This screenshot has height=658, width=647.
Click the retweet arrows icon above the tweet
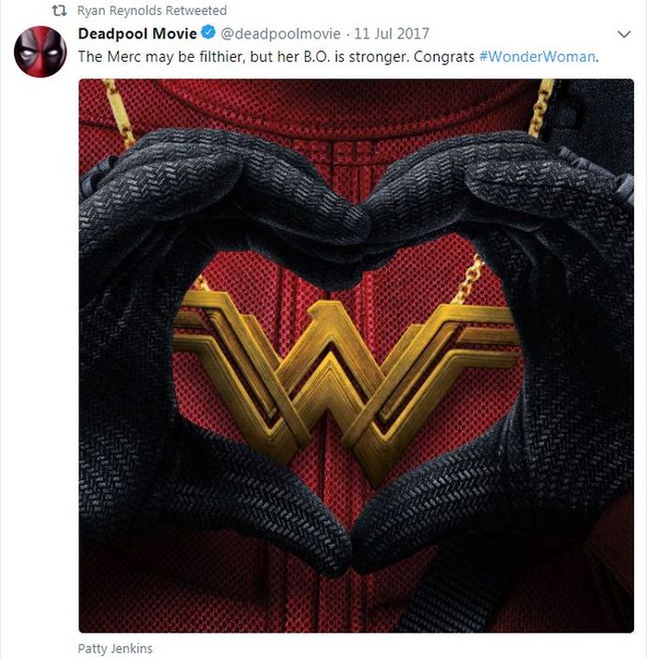pyautogui.click(x=59, y=10)
